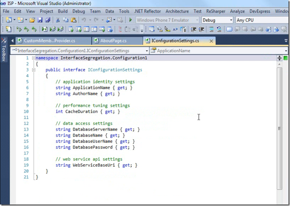Viewport: 290px width, 206px height.
Task: Save the current file with the floppy icon
Action: coord(40,20)
